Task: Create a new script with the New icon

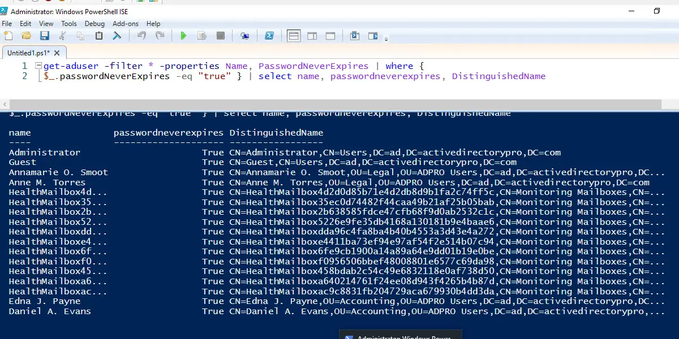Action: coord(8,36)
